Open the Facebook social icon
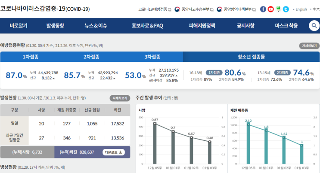Screen dimensions: 320x173 click(263, 9)
